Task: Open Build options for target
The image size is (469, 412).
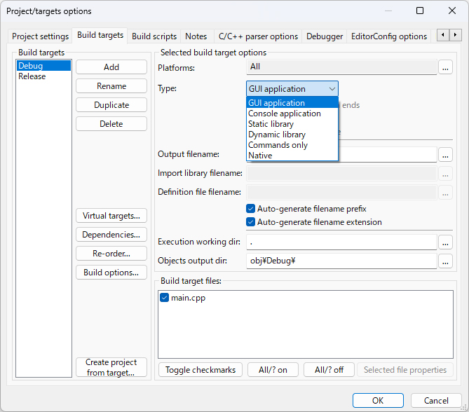Action: click(x=111, y=273)
